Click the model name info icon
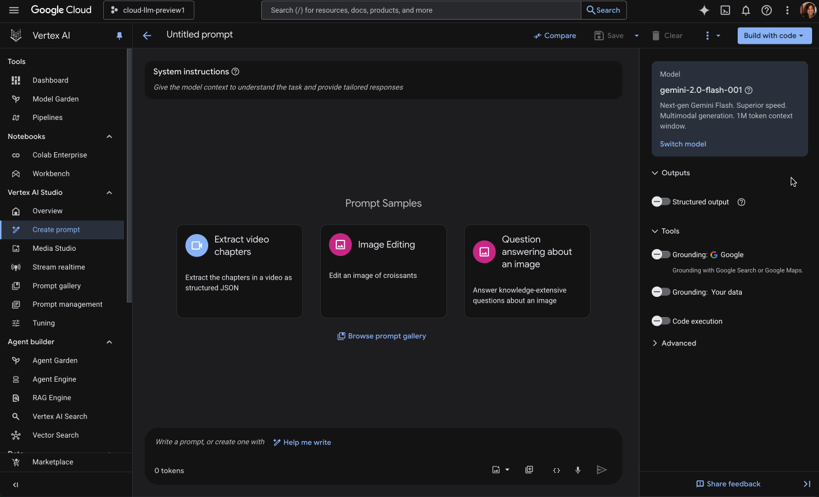 (x=749, y=90)
